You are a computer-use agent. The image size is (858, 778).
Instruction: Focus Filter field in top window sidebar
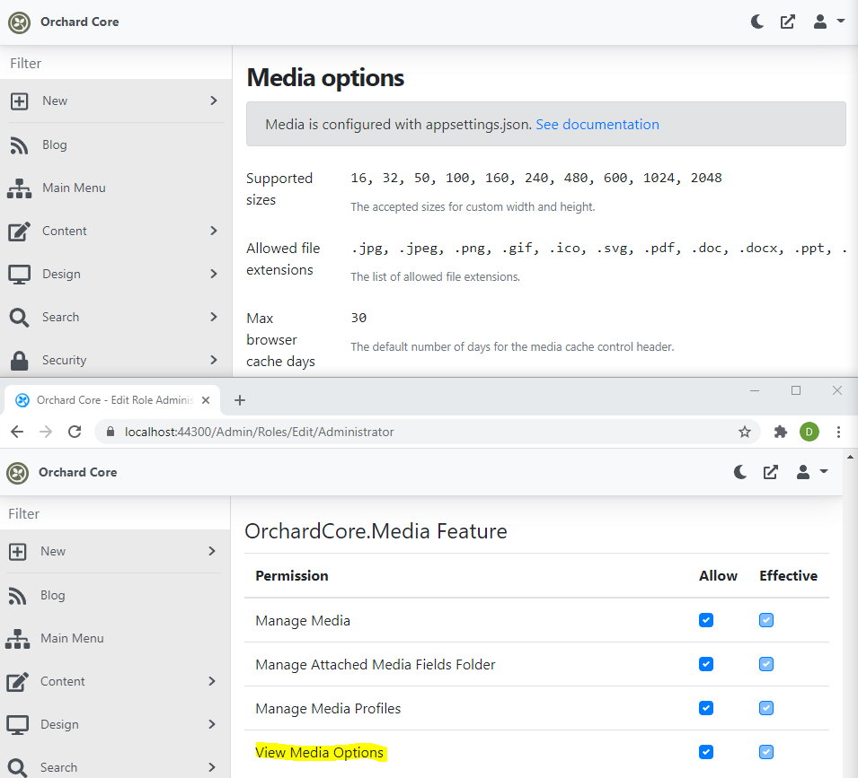point(116,64)
